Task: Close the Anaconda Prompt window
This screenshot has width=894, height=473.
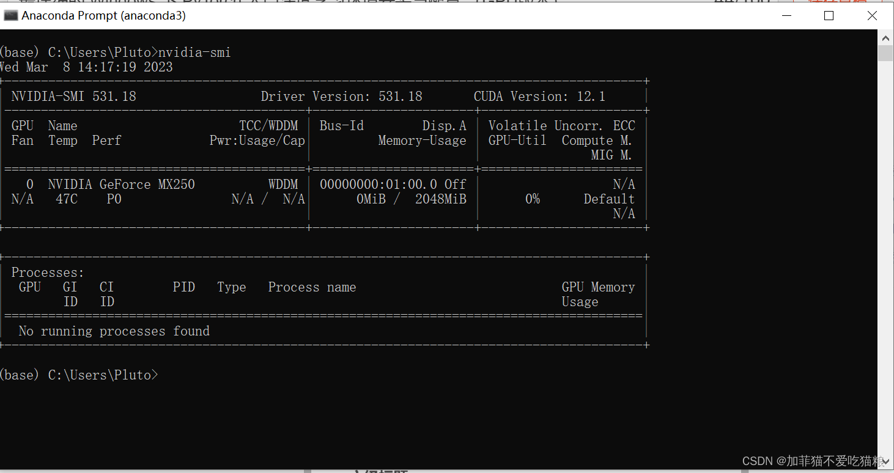Action: pyautogui.click(x=872, y=16)
